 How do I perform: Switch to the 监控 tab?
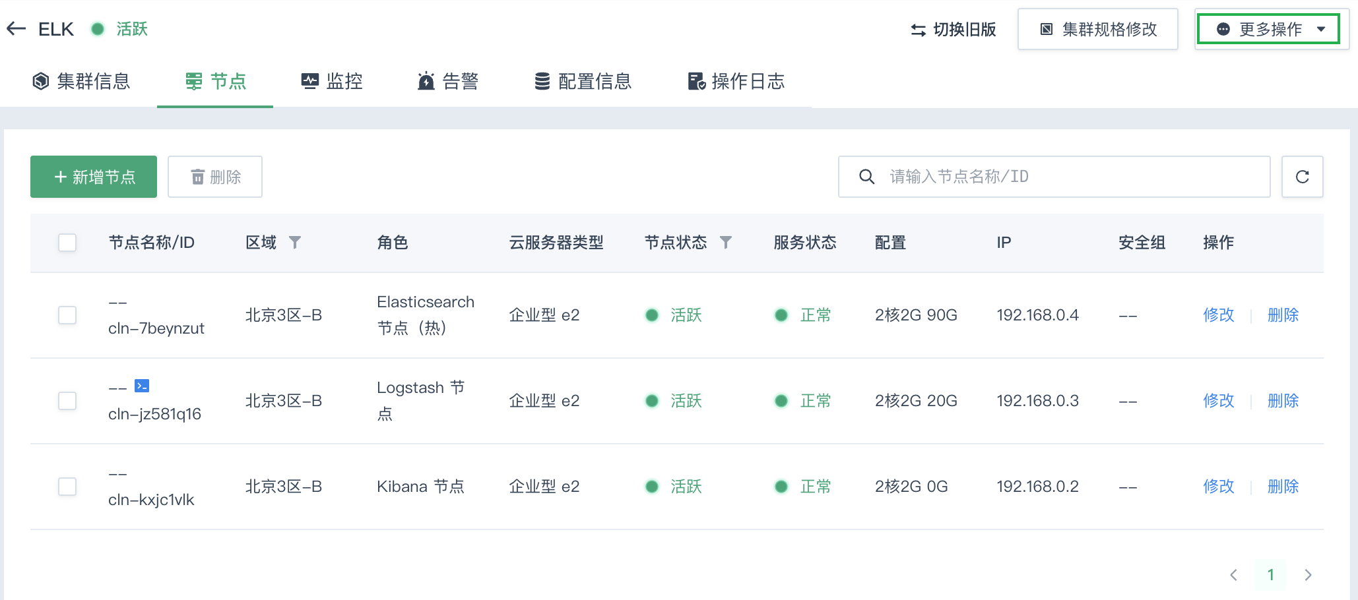tap(332, 81)
